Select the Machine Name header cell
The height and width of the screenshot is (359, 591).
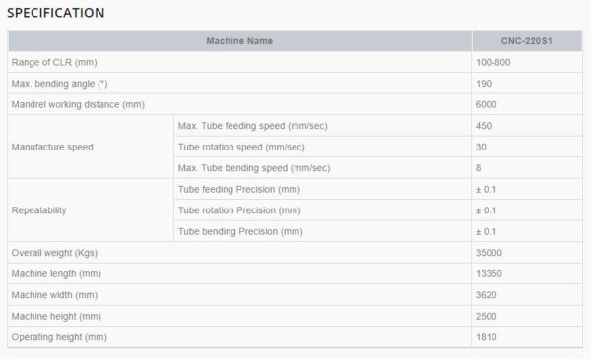[x=239, y=41]
